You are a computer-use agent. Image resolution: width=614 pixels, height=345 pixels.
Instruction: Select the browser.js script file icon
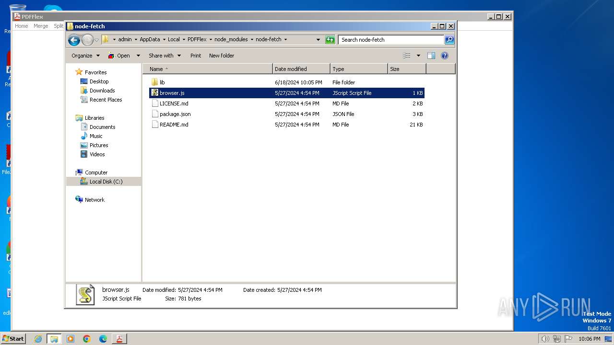[154, 93]
